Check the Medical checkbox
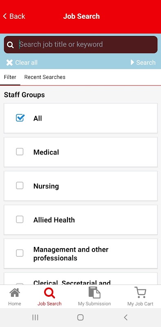This screenshot has height=327, width=161. pos(20,152)
